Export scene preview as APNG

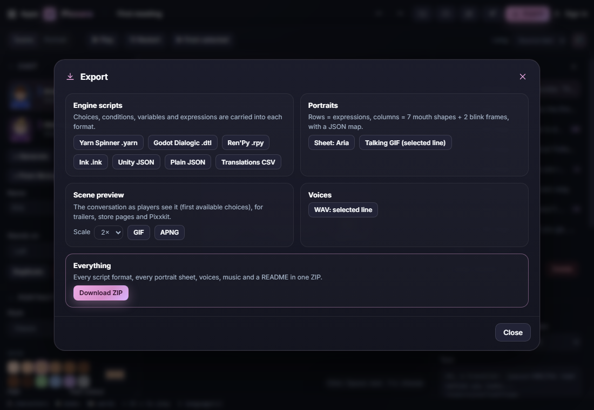[170, 233]
